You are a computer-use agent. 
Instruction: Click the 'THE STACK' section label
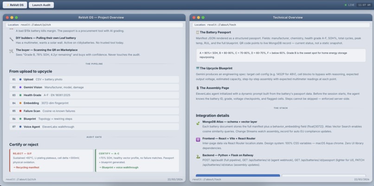(281, 108)
